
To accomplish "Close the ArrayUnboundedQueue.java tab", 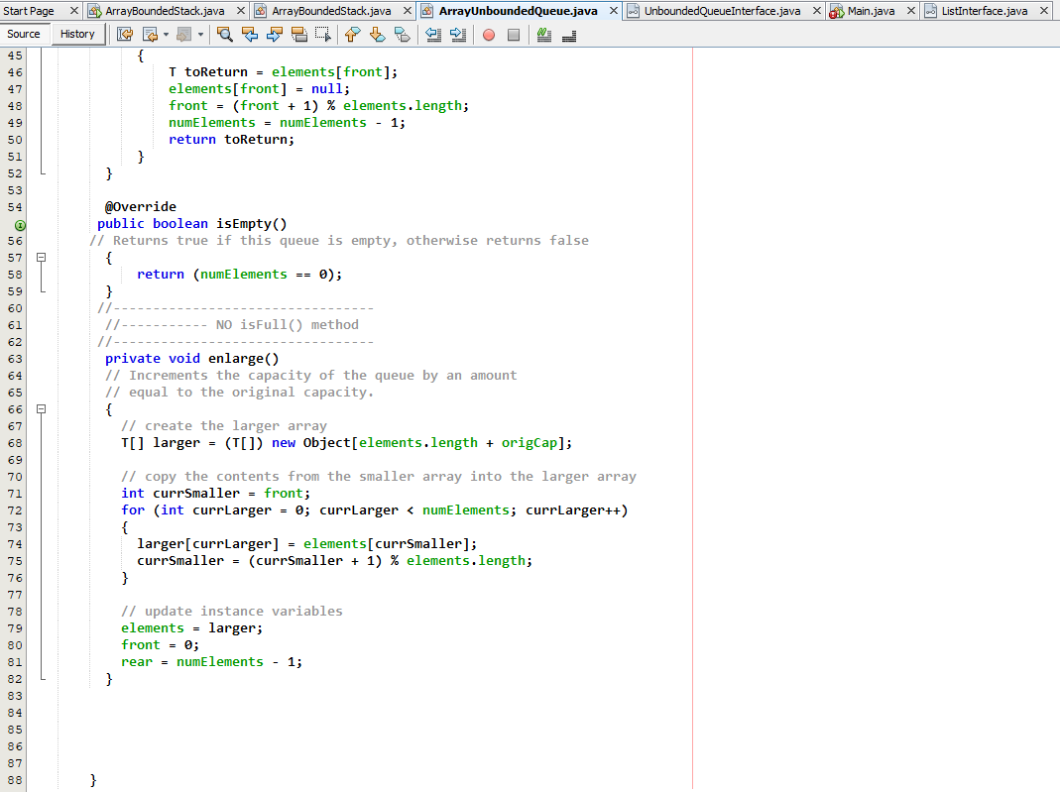I will [x=613, y=11].
